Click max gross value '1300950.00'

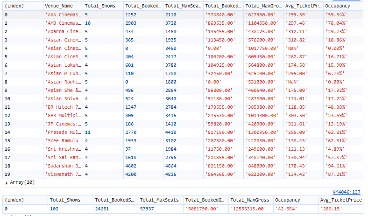point(262,132)
